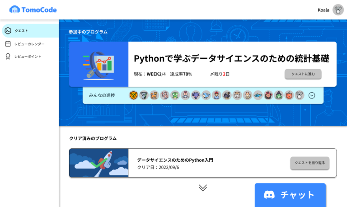Select the blue whale avatar
Viewport: 347px width, 207px height.
(206, 95)
